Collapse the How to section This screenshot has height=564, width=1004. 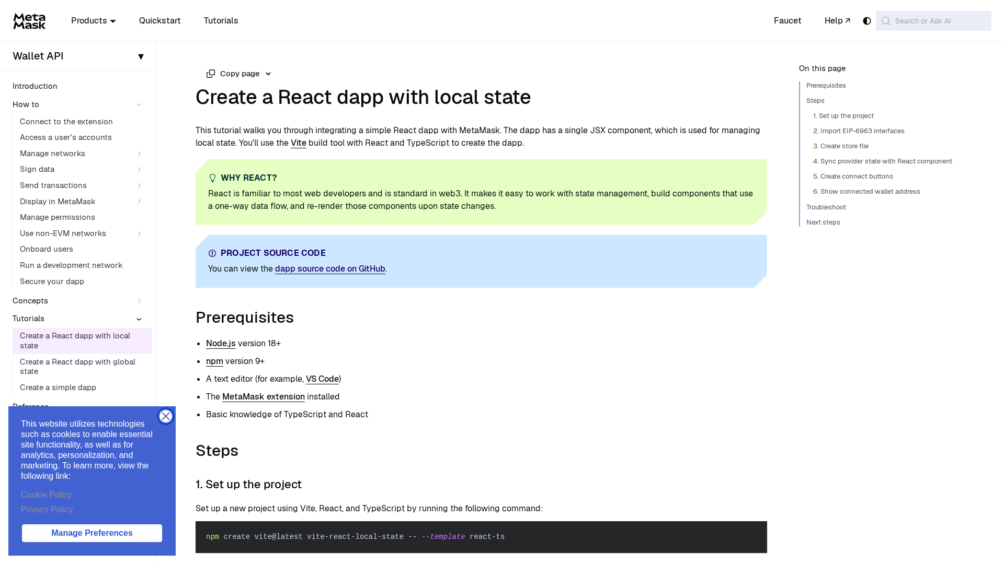pyautogui.click(x=139, y=104)
